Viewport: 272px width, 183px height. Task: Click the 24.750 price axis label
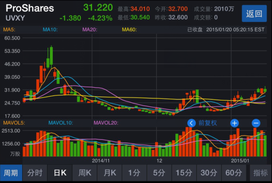point(12,103)
